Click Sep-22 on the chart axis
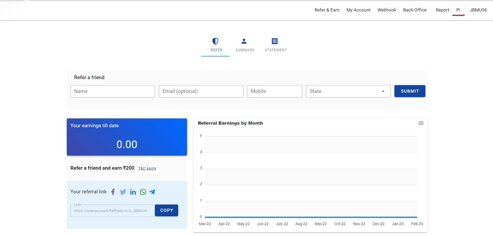The image size is (493, 236). click(x=321, y=224)
